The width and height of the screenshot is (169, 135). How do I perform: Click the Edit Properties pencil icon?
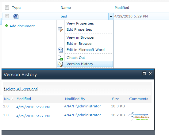pos(60,29)
